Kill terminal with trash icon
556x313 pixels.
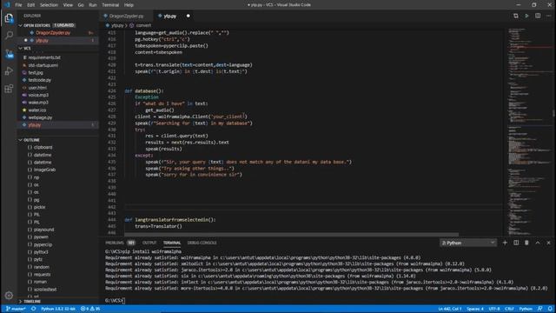click(x=526, y=243)
